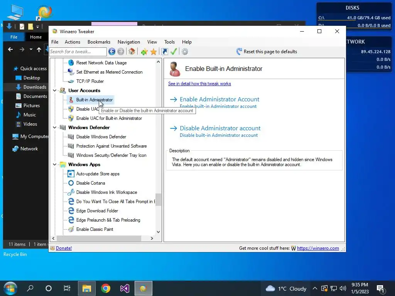Open Visual Studio from the taskbar
Image resolution: width=395 pixels, height=296 pixels.
coord(125,288)
